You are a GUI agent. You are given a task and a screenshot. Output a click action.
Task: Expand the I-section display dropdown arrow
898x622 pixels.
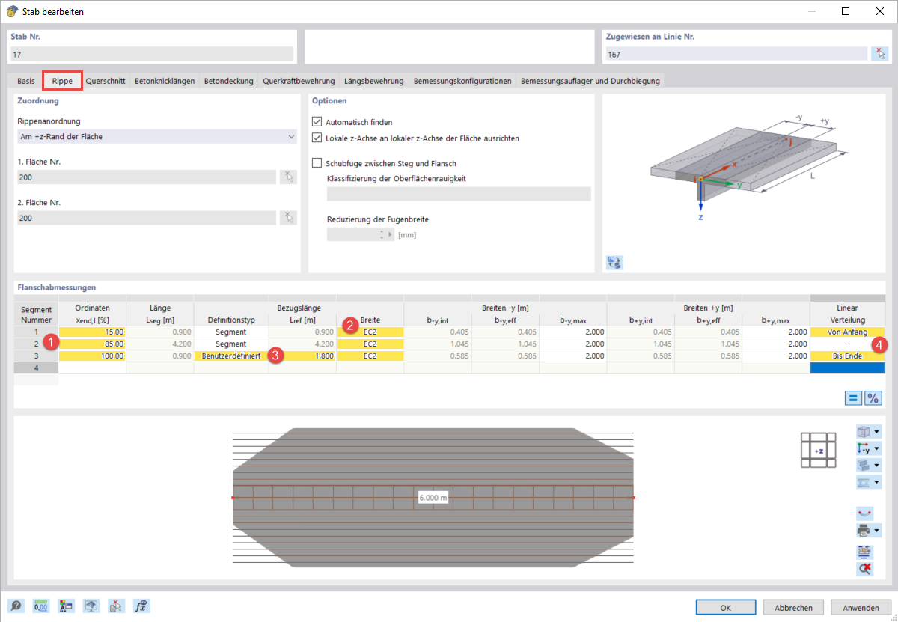pyautogui.click(x=876, y=481)
